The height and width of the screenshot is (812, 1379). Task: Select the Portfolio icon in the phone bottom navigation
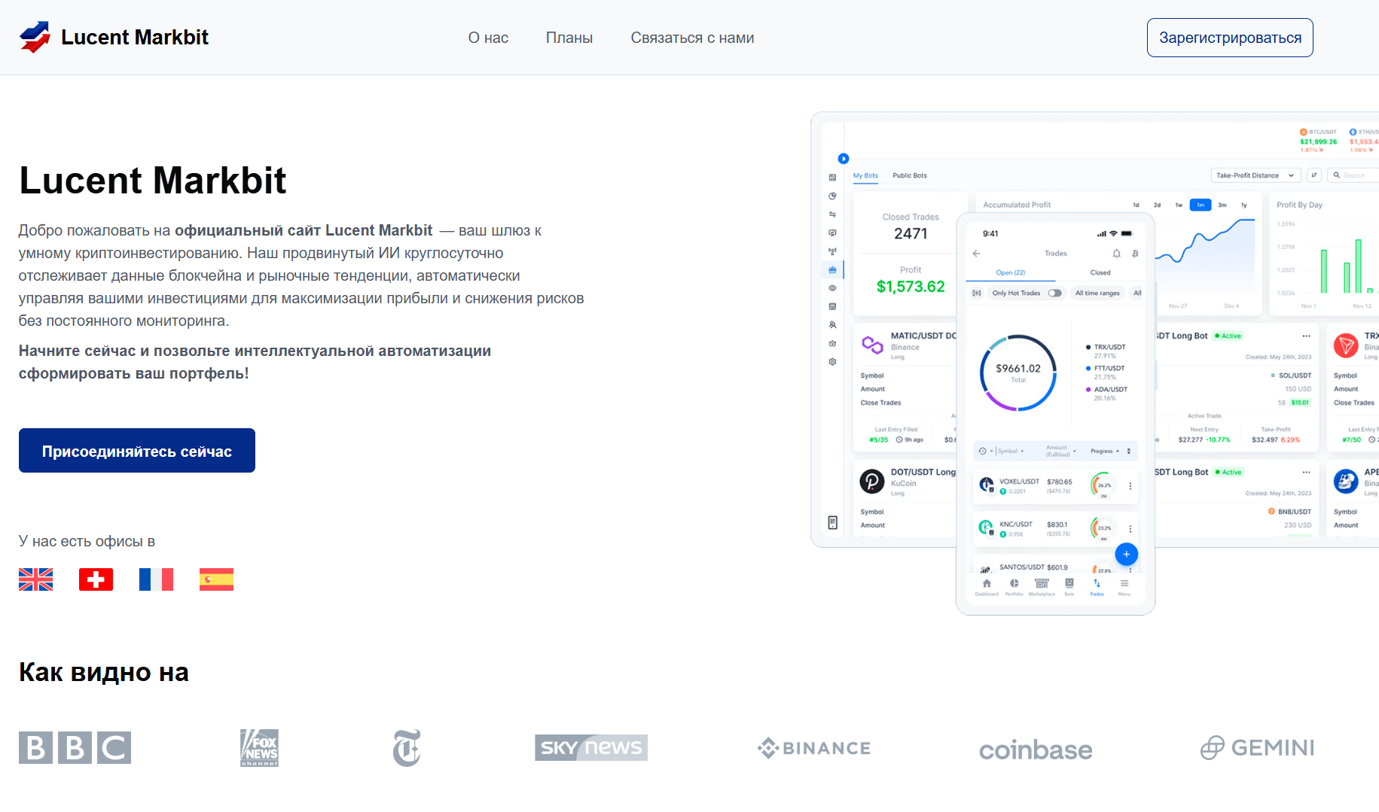(x=1014, y=585)
